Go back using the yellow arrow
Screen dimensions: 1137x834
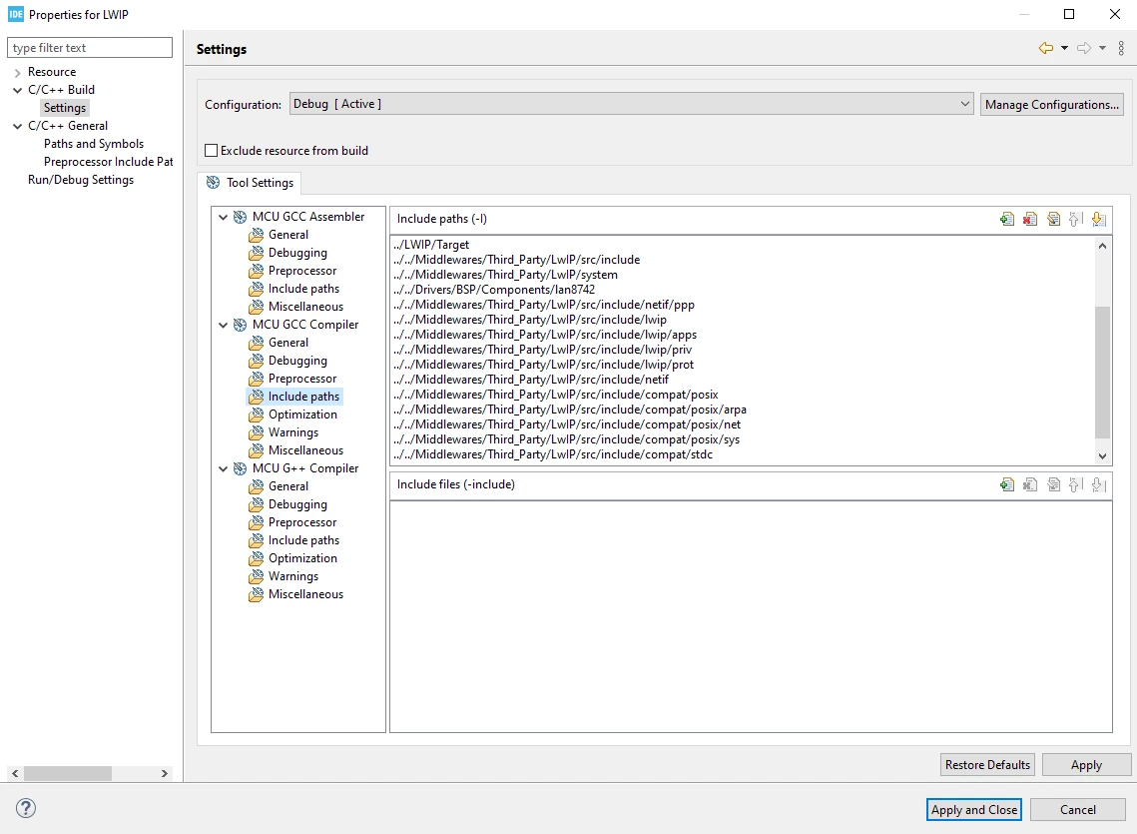coord(1045,48)
